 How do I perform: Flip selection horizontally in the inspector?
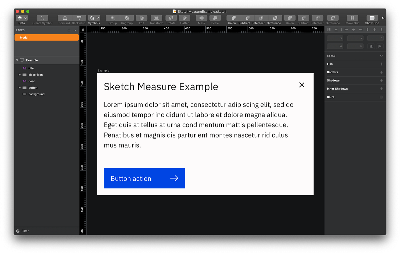tap(370, 46)
